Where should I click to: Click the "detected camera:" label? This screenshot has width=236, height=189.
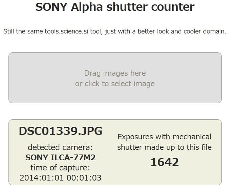[x=60, y=147]
